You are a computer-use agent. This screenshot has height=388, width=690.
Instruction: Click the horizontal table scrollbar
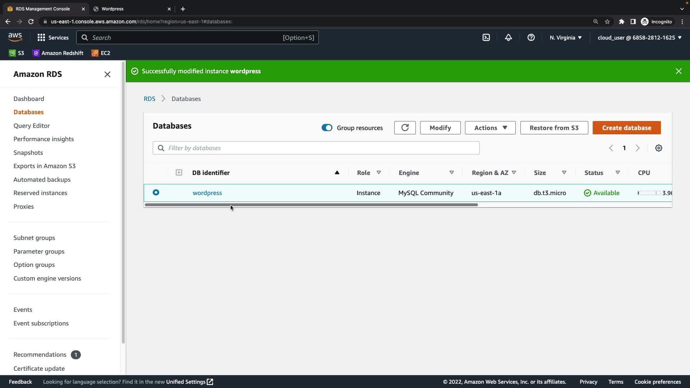pos(311,205)
